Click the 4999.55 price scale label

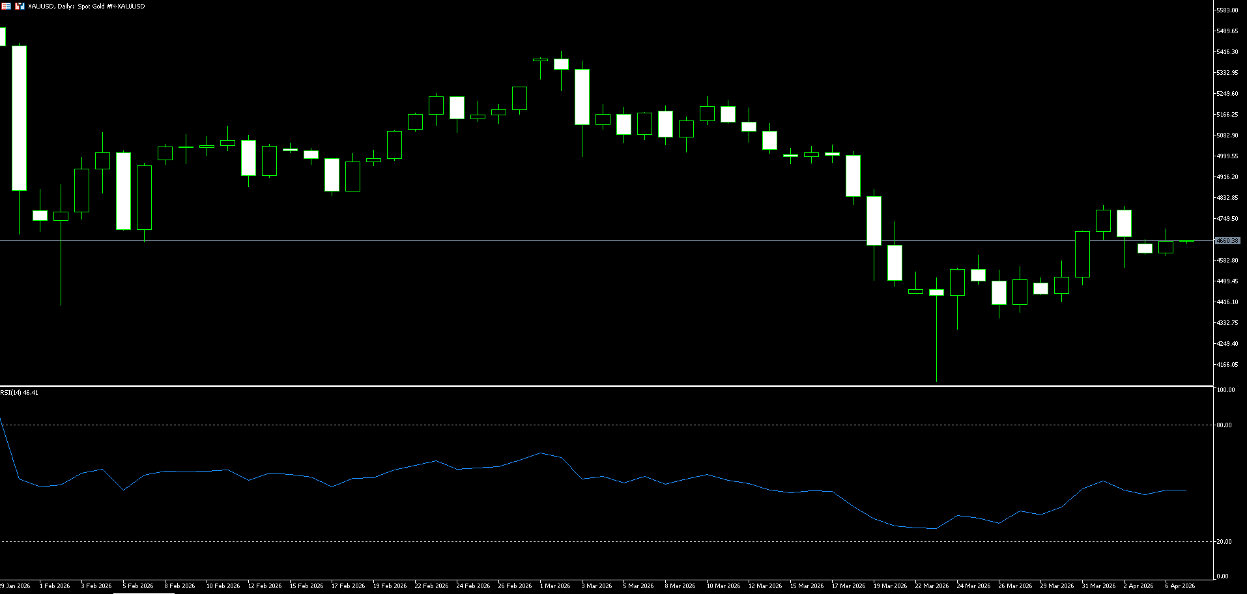(x=1227, y=156)
